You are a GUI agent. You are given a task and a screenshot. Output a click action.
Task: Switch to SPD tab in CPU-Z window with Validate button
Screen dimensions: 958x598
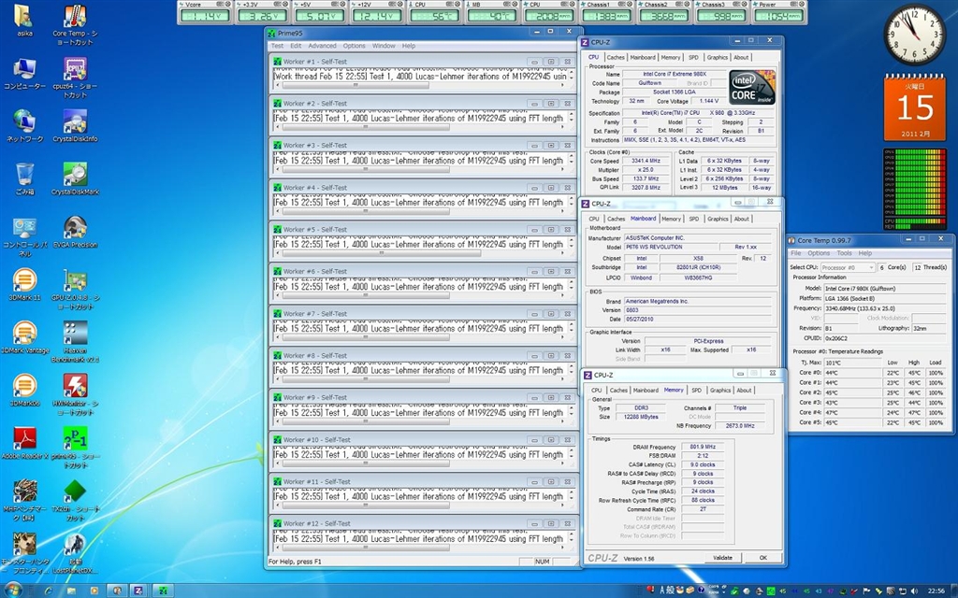click(696, 391)
